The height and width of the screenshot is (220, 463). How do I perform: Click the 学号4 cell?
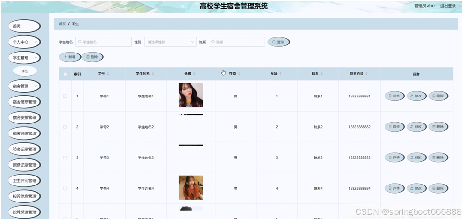[x=104, y=188]
